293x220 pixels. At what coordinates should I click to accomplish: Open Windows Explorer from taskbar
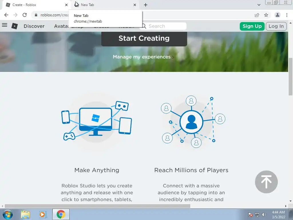(25, 215)
